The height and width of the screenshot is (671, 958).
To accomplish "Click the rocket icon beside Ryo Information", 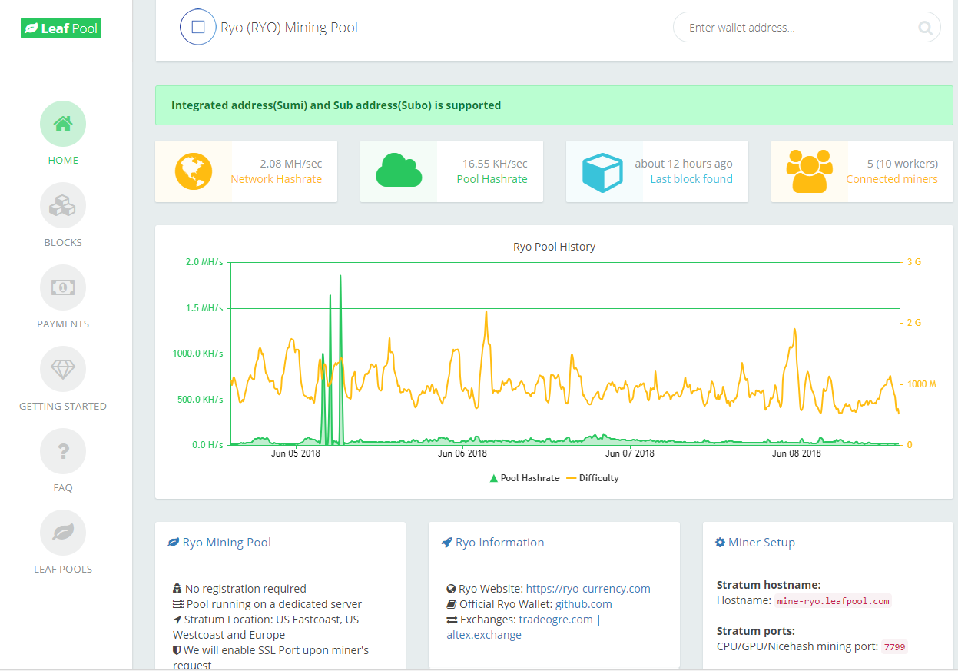I will (x=446, y=543).
